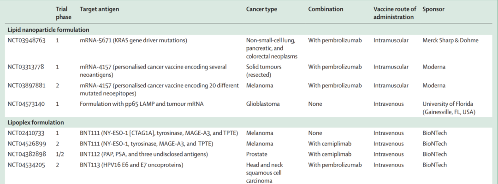Click trial ID NCT03948763
The image size is (498, 184).
26,40
